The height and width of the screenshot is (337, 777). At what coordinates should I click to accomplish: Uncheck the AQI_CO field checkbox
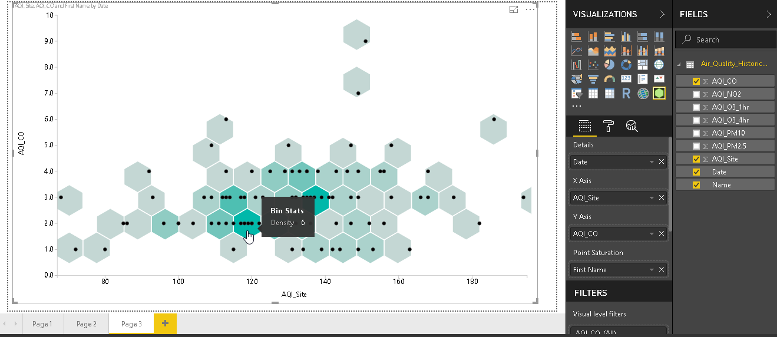pos(696,81)
